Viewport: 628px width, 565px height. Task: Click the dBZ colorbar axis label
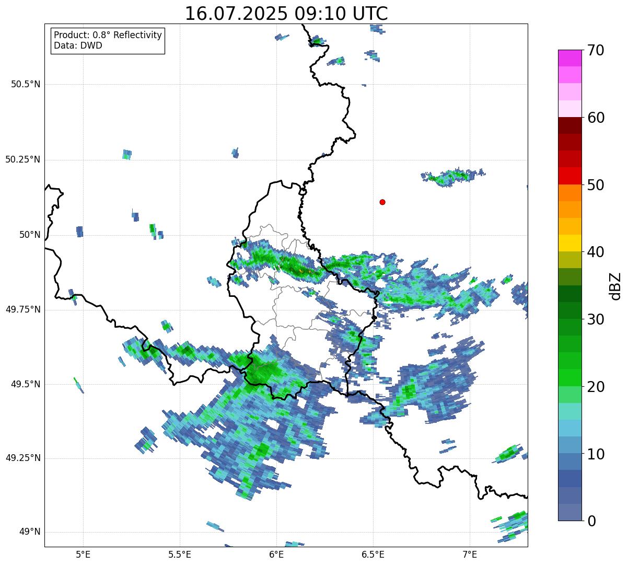click(616, 286)
